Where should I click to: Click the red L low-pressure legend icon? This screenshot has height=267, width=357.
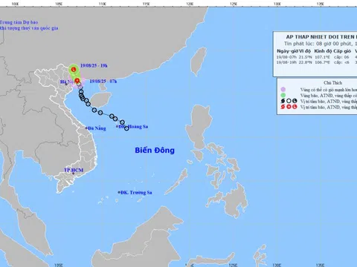295,107
